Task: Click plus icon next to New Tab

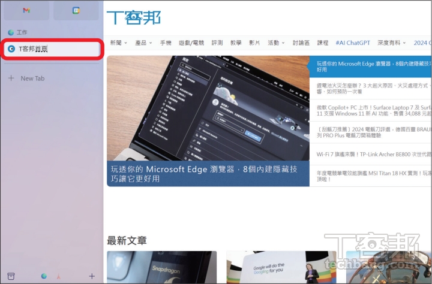Action: click(11, 78)
